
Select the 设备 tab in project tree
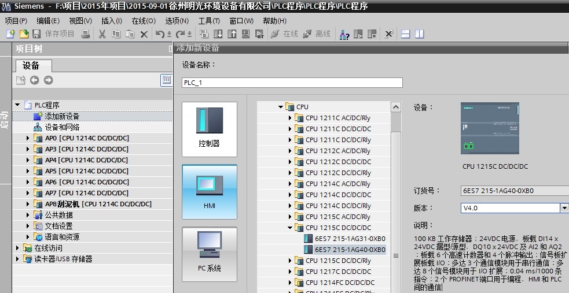click(34, 65)
